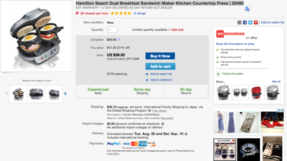The image size is (287, 161).
Task: Click Add to cart button
Action: pos(161,67)
